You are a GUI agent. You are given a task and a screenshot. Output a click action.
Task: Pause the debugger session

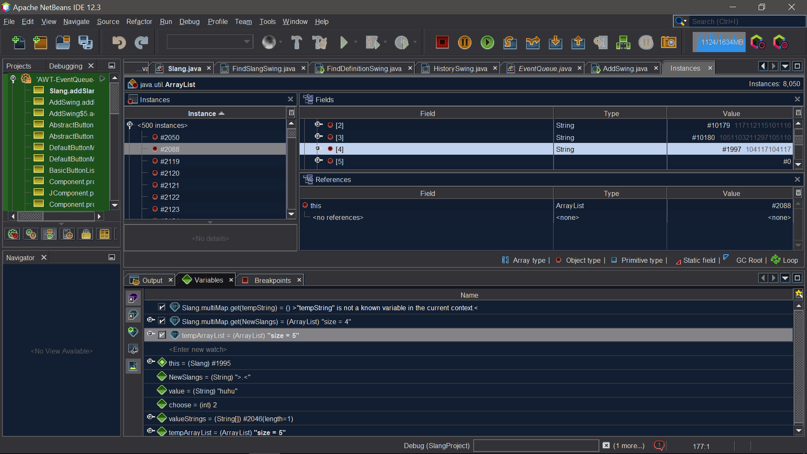465,42
